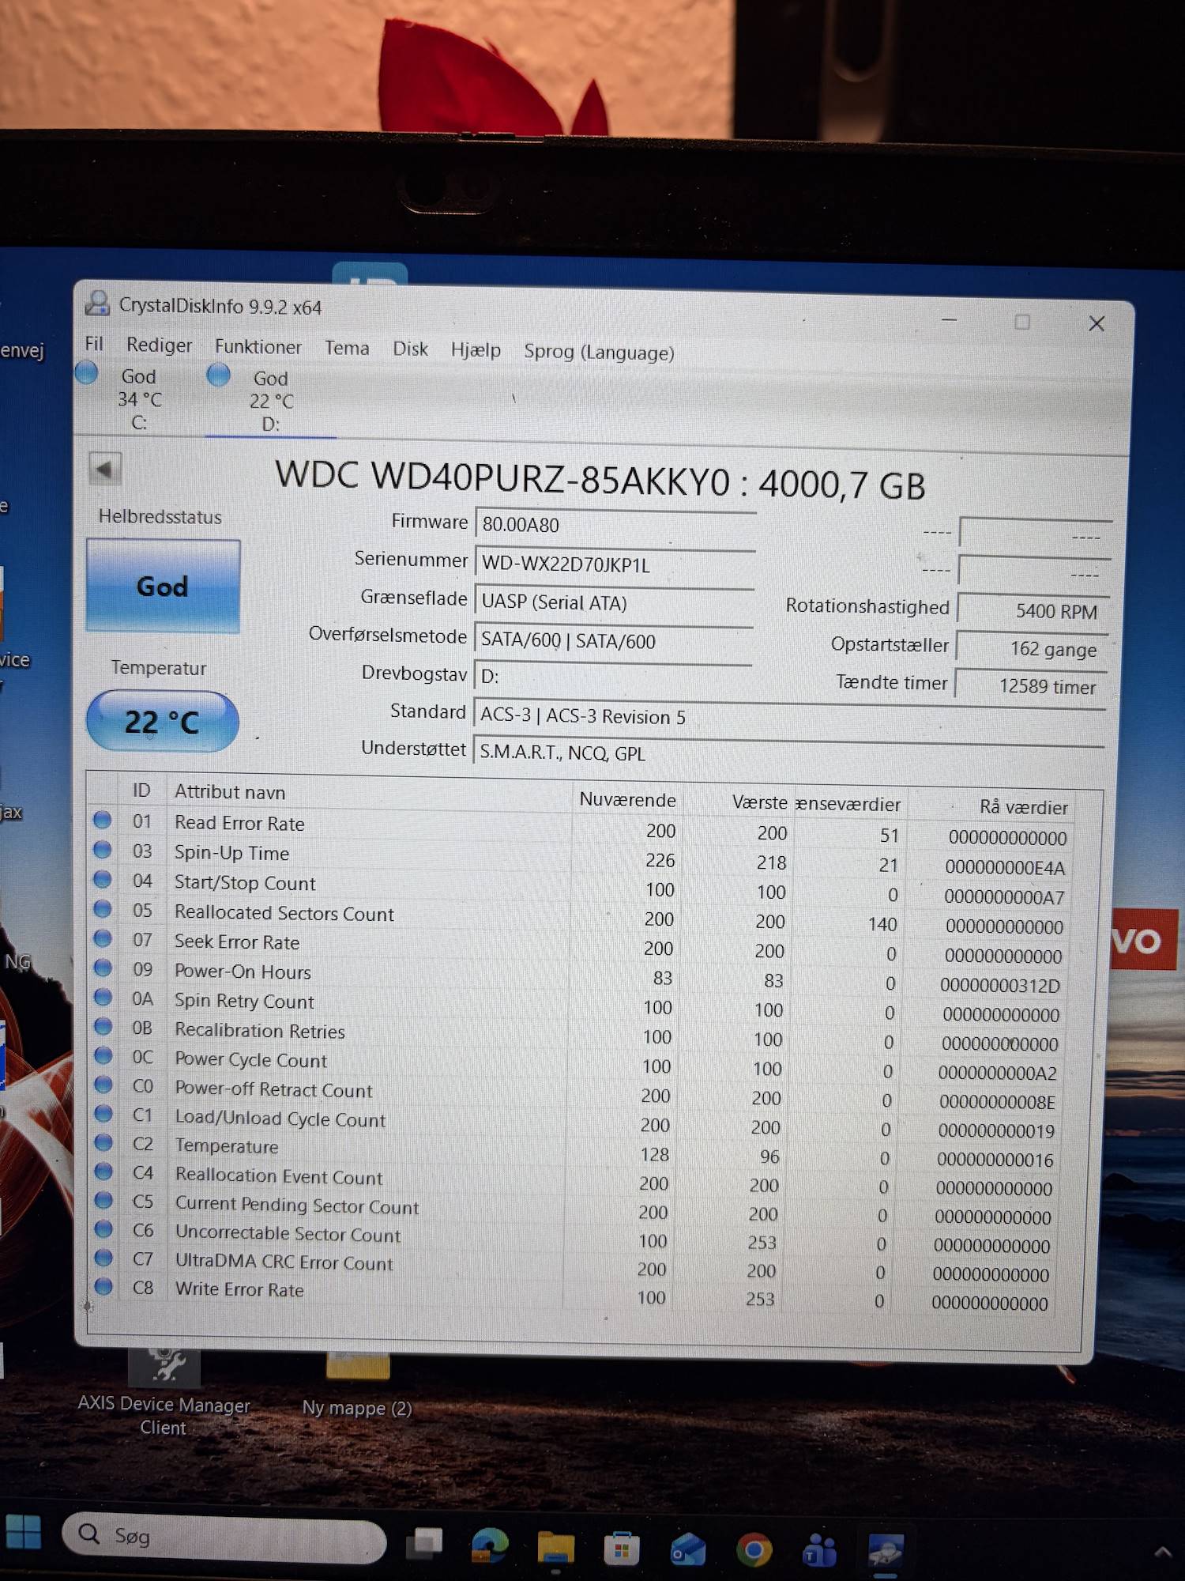Select the Reallocated Sectors Count row name
Viewport: 1185px width, 1581px height.
284,913
